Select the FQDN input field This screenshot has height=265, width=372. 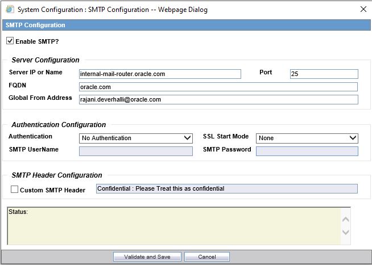click(x=218, y=87)
